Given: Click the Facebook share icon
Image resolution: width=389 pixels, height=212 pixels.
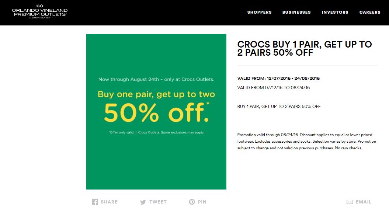Looking at the screenshot, I should [x=95, y=202].
